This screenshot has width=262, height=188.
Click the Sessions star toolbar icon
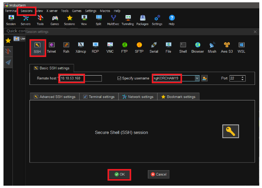(69, 20)
